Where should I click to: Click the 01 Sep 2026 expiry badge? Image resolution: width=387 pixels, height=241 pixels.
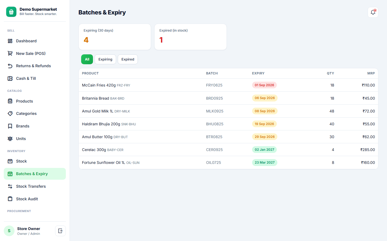pos(264,85)
